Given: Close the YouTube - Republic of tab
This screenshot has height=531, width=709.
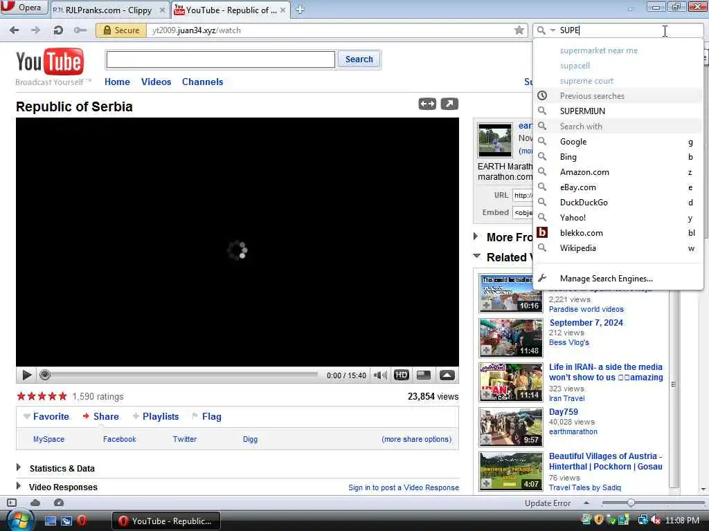Looking at the screenshot, I should (x=282, y=10).
